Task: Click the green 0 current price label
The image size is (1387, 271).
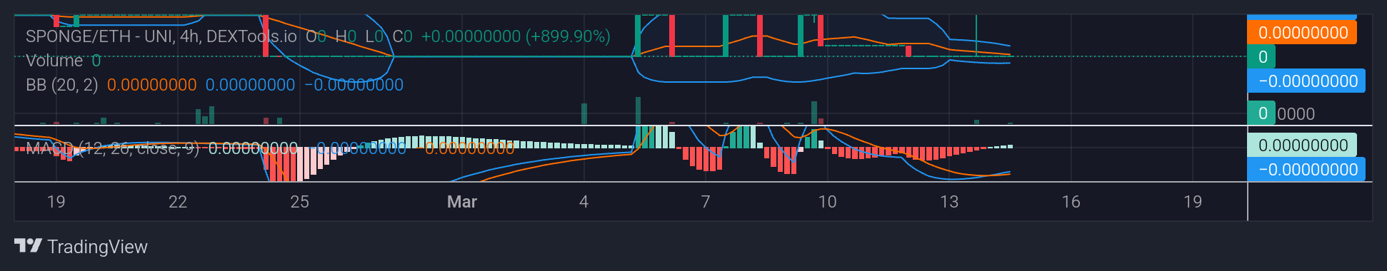Action: point(1261,57)
